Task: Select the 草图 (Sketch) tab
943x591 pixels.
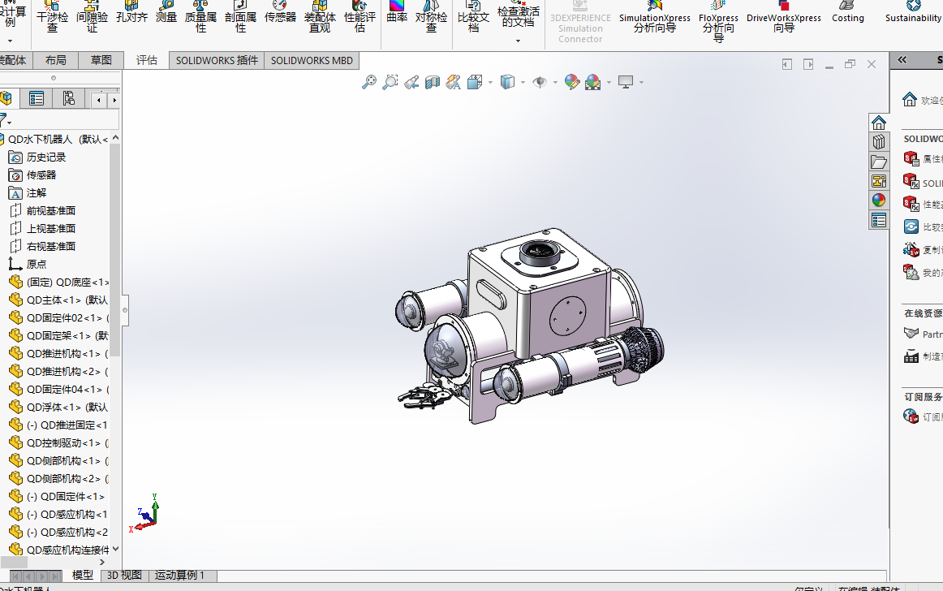Action: (101, 60)
